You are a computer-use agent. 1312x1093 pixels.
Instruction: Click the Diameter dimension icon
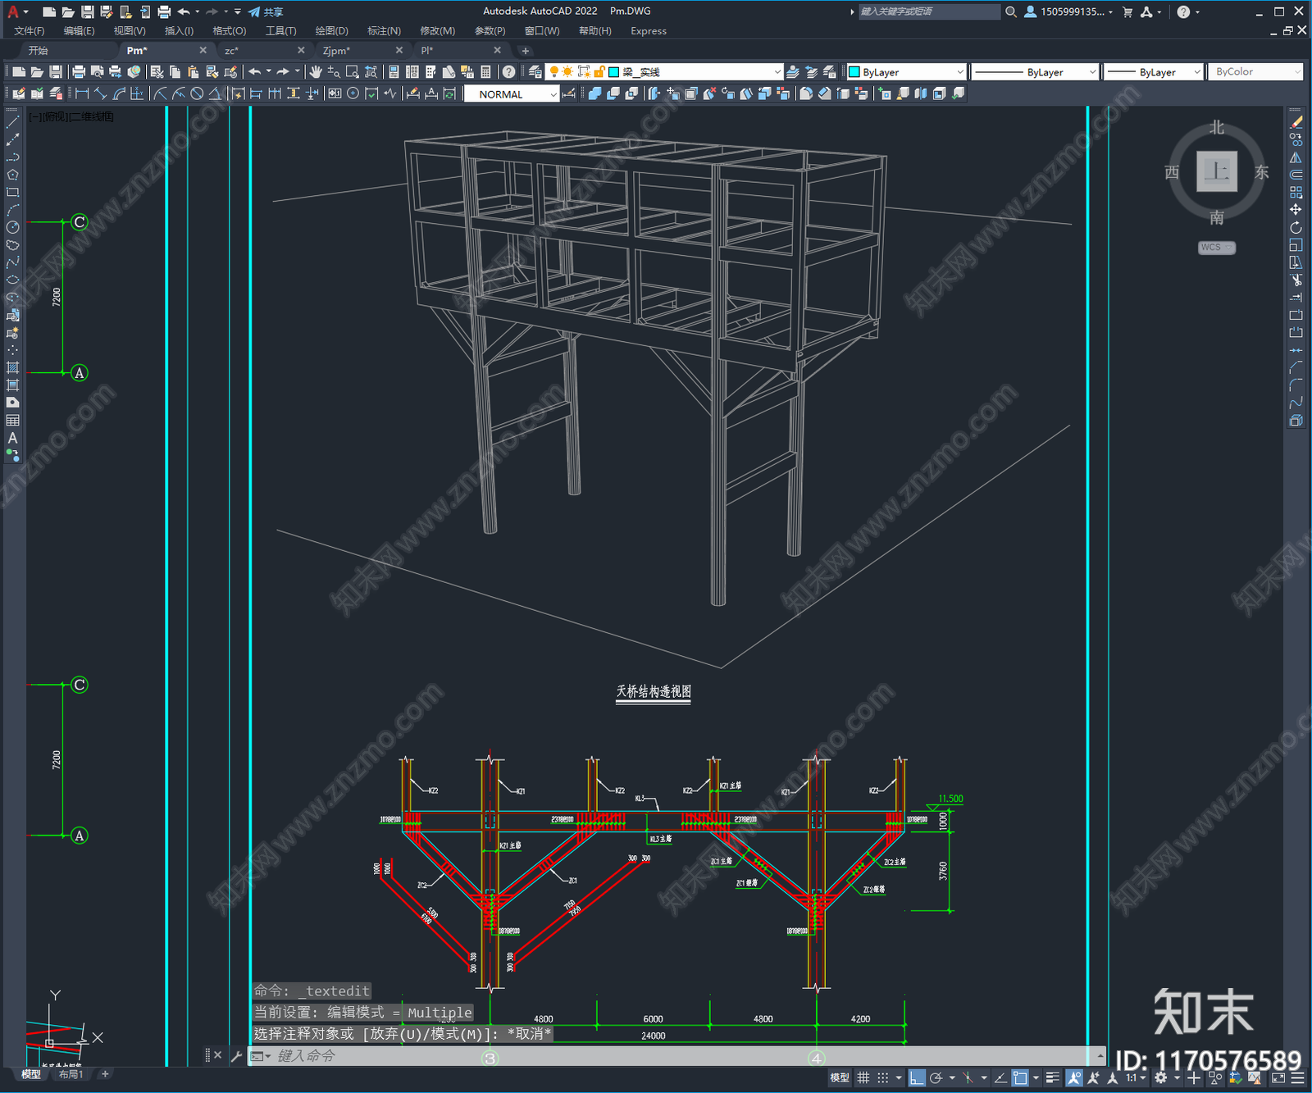tap(197, 94)
